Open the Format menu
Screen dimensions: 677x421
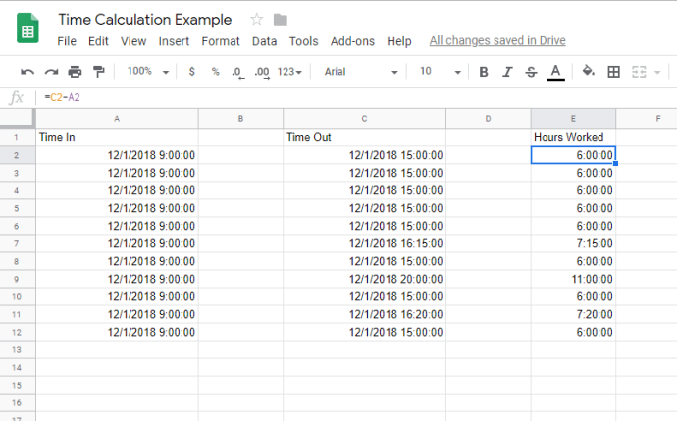pos(221,41)
